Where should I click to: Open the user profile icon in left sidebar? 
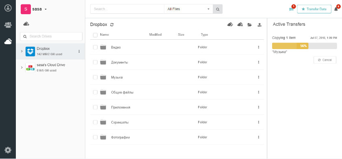(x=8, y=8)
